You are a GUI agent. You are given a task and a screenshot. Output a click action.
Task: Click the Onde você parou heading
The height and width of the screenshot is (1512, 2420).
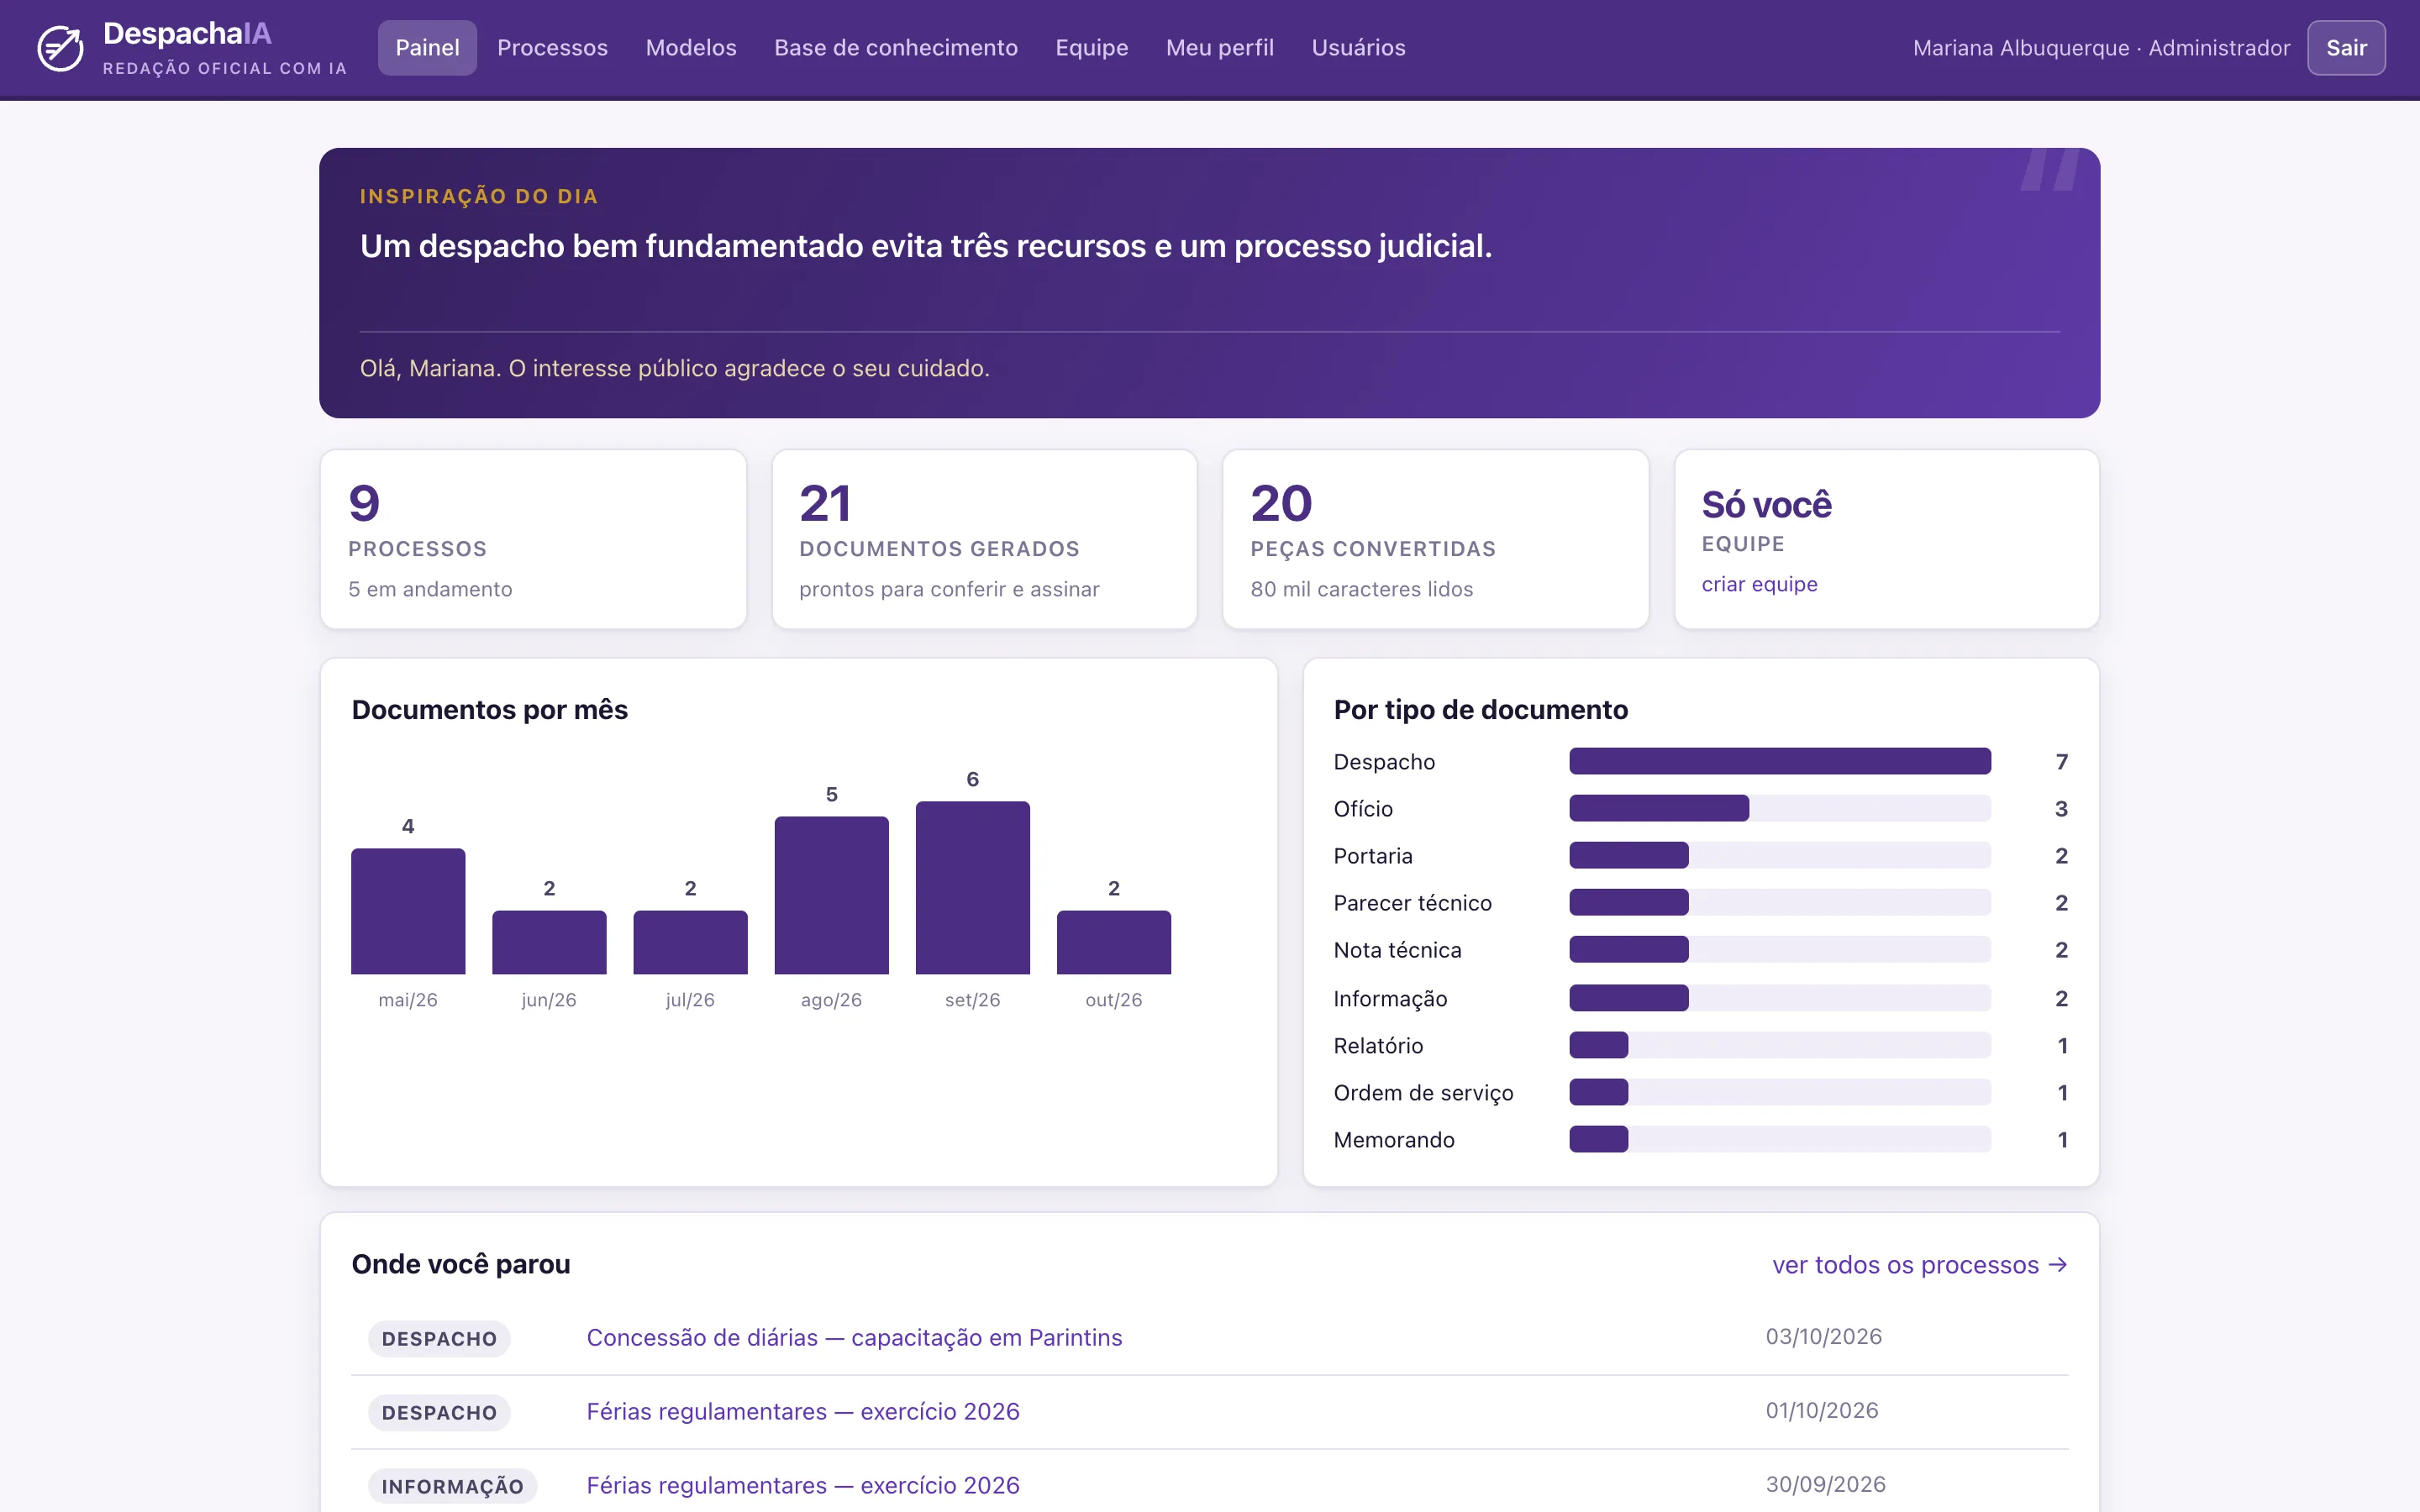tap(461, 1265)
